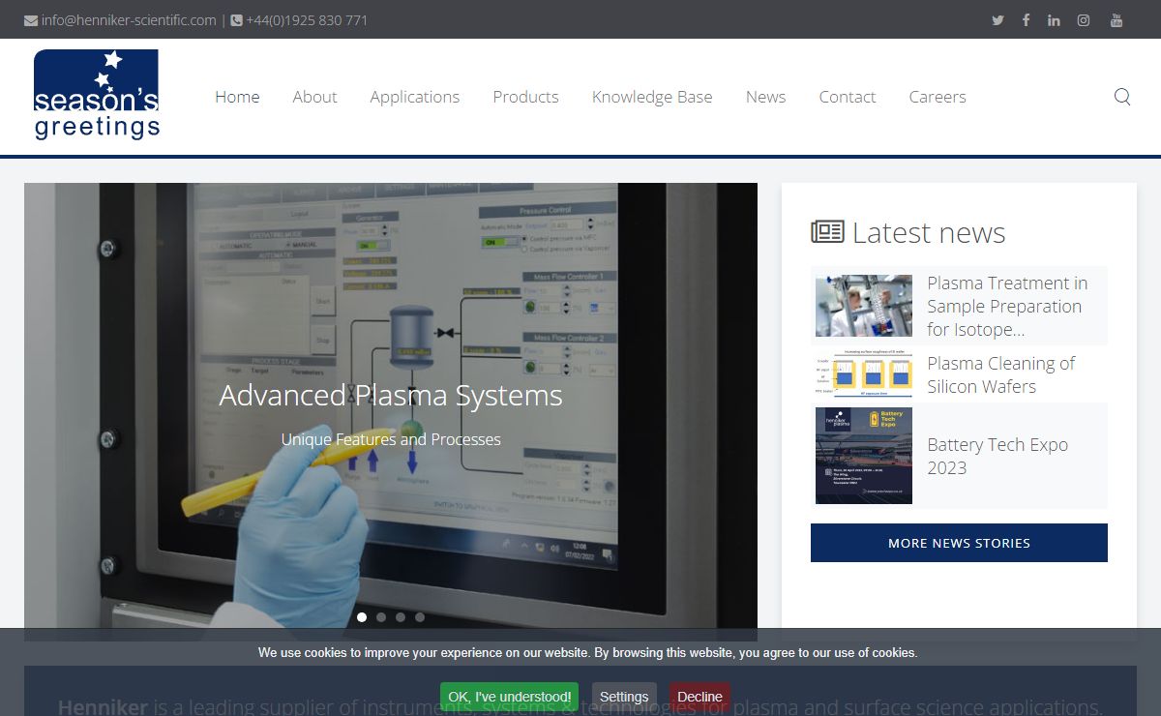The width and height of the screenshot is (1161, 716).
Task: Open the Careers menu item
Action: (x=938, y=97)
